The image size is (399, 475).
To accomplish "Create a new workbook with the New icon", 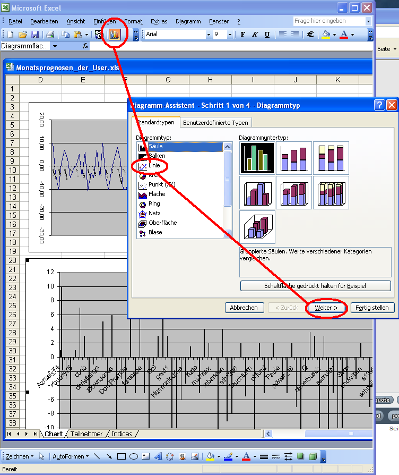I will [x=10, y=34].
